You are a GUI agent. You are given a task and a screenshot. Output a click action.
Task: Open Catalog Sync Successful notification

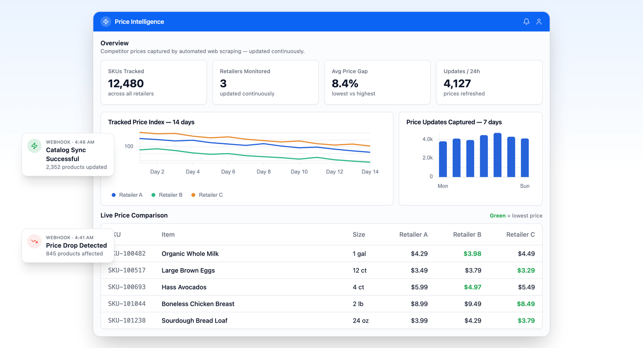point(68,154)
